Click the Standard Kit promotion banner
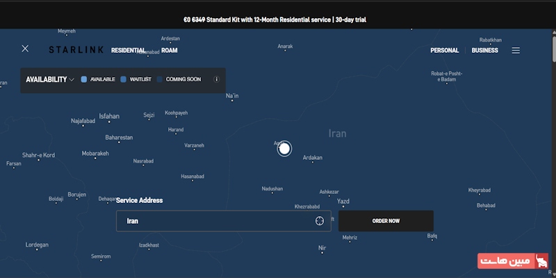556x278 pixels. pyautogui.click(x=275, y=20)
